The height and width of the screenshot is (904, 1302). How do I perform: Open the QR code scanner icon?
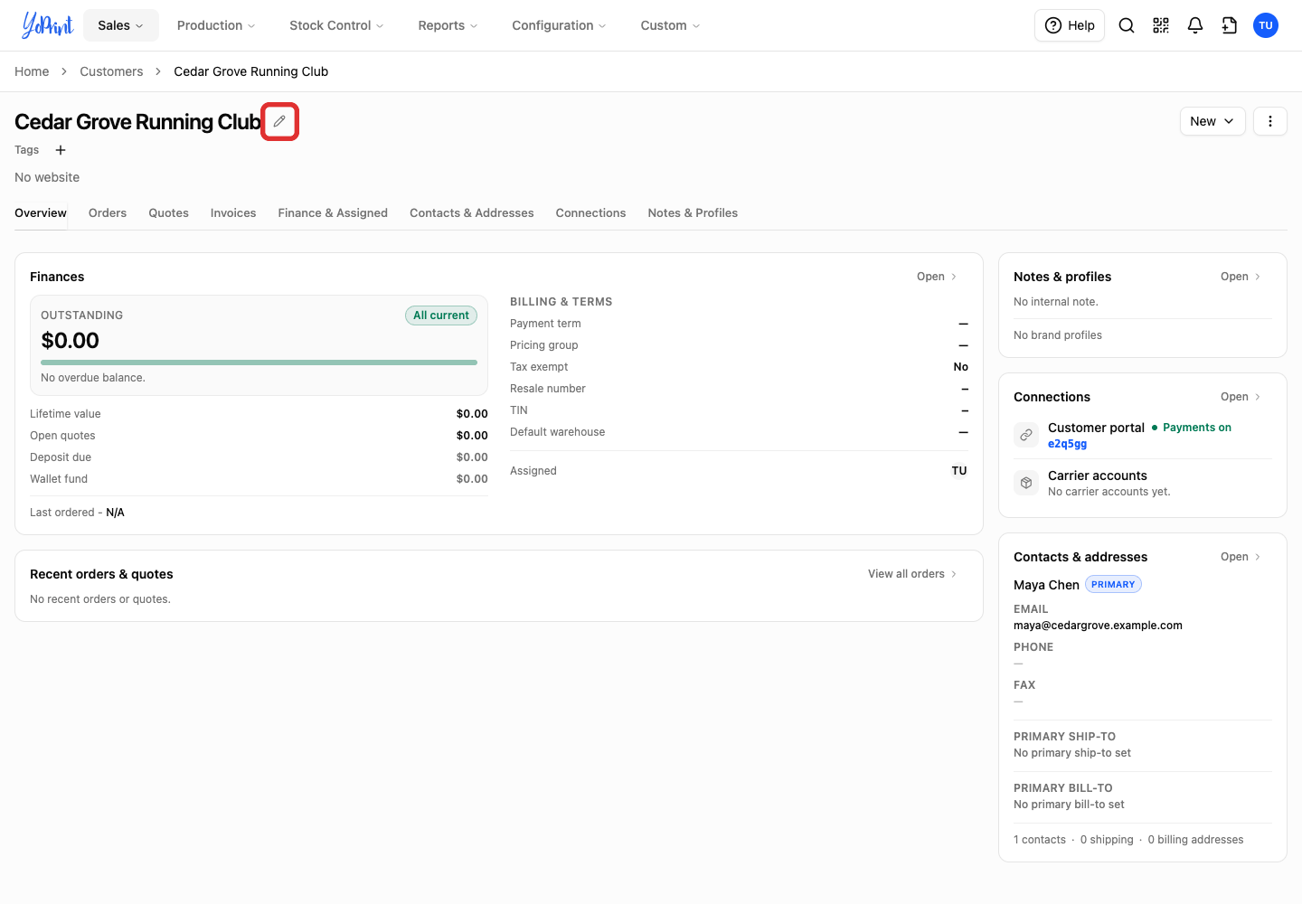click(1161, 25)
